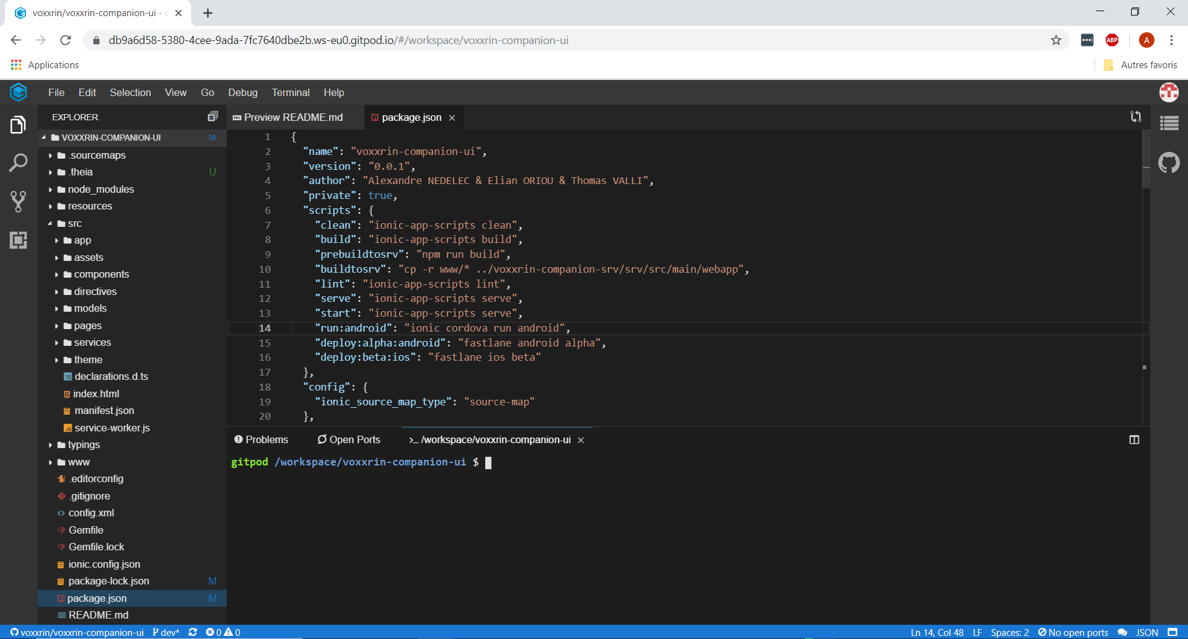Click the synchronize changes icon in the status bar
The image size is (1188, 639).
point(192,632)
